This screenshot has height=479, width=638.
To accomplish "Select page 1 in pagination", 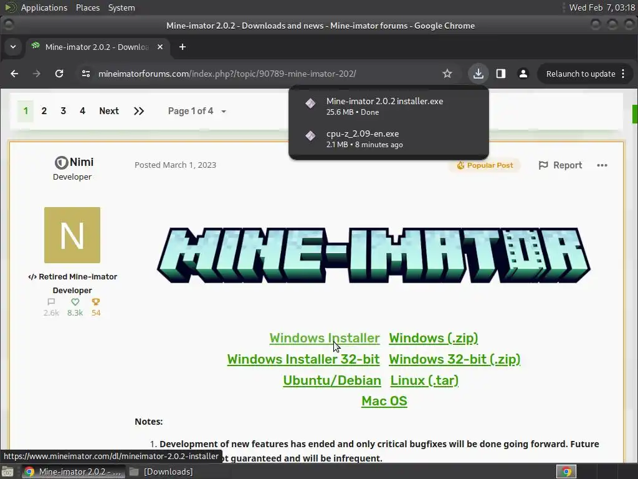I will [26, 111].
